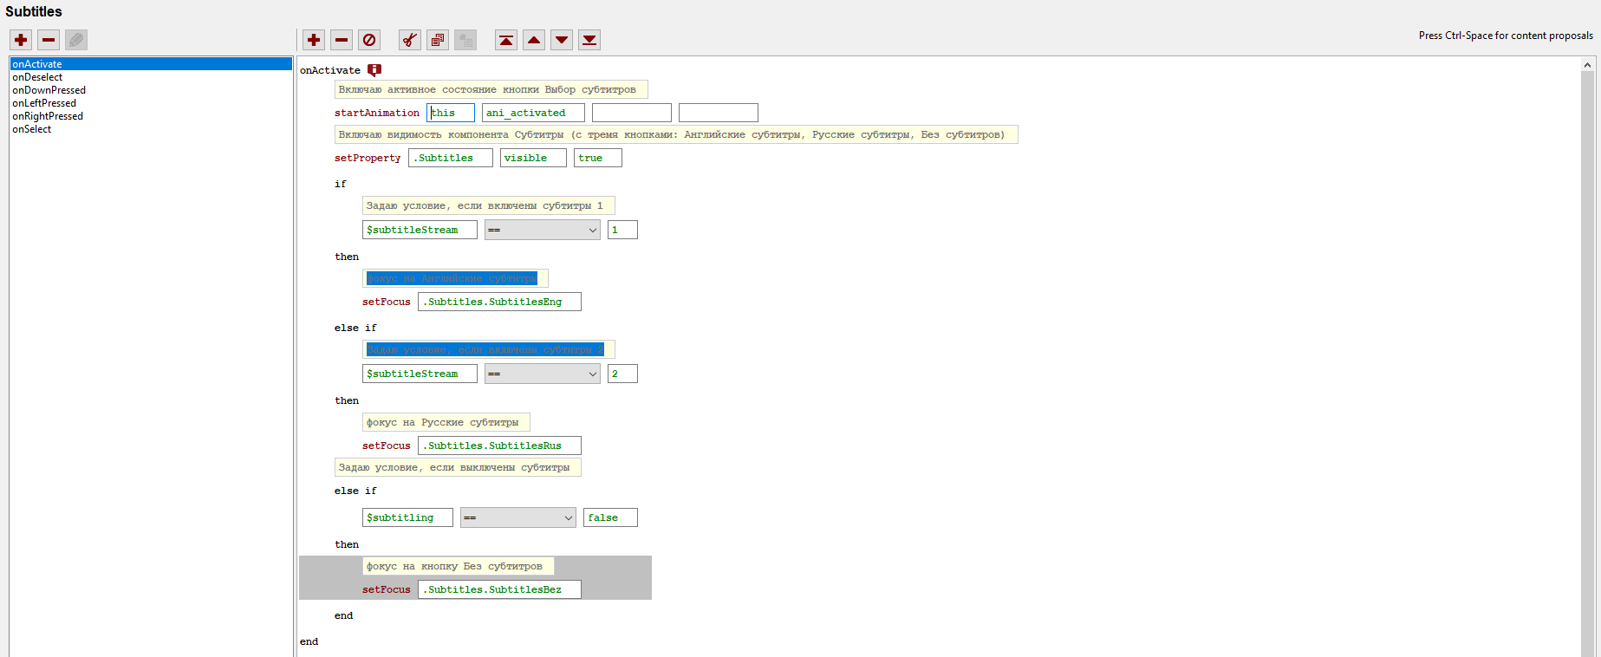Click the final 'end' line of onActivate
1601x657 pixels.
[309, 641]
